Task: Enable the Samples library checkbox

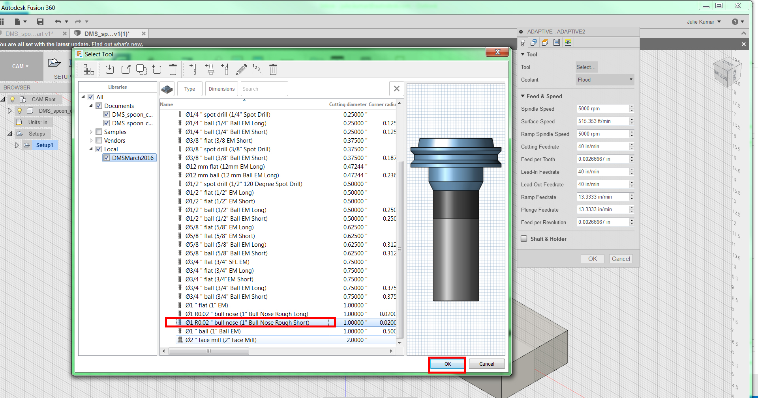Action: tap(99, 132)
